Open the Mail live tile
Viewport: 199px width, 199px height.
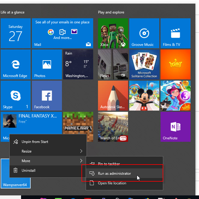click(62, 33)
